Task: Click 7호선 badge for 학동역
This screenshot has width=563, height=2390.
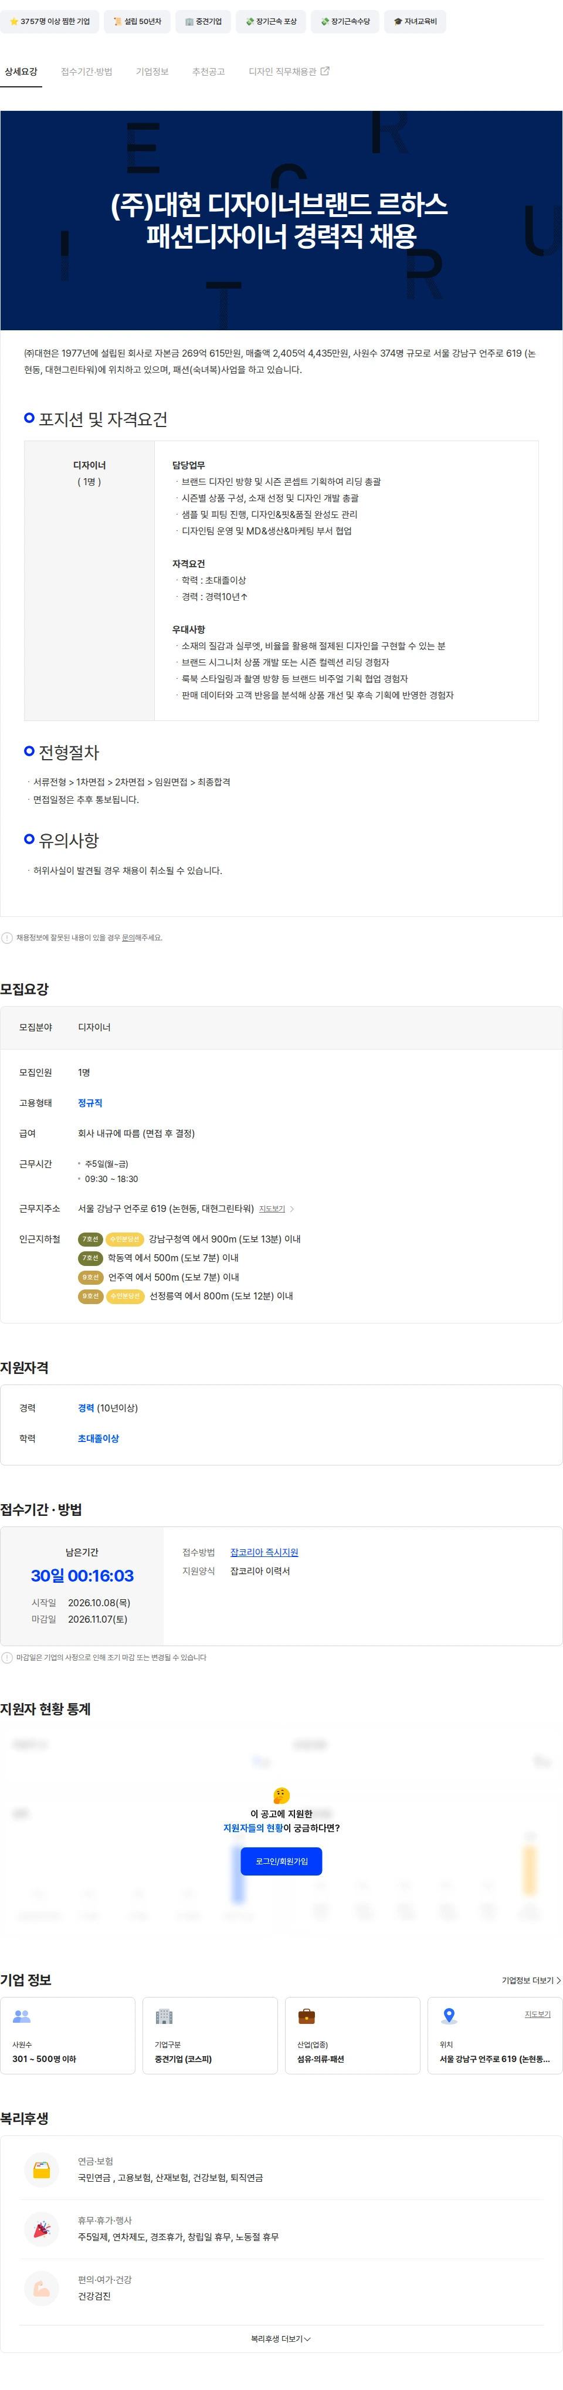Action: 90,1257
